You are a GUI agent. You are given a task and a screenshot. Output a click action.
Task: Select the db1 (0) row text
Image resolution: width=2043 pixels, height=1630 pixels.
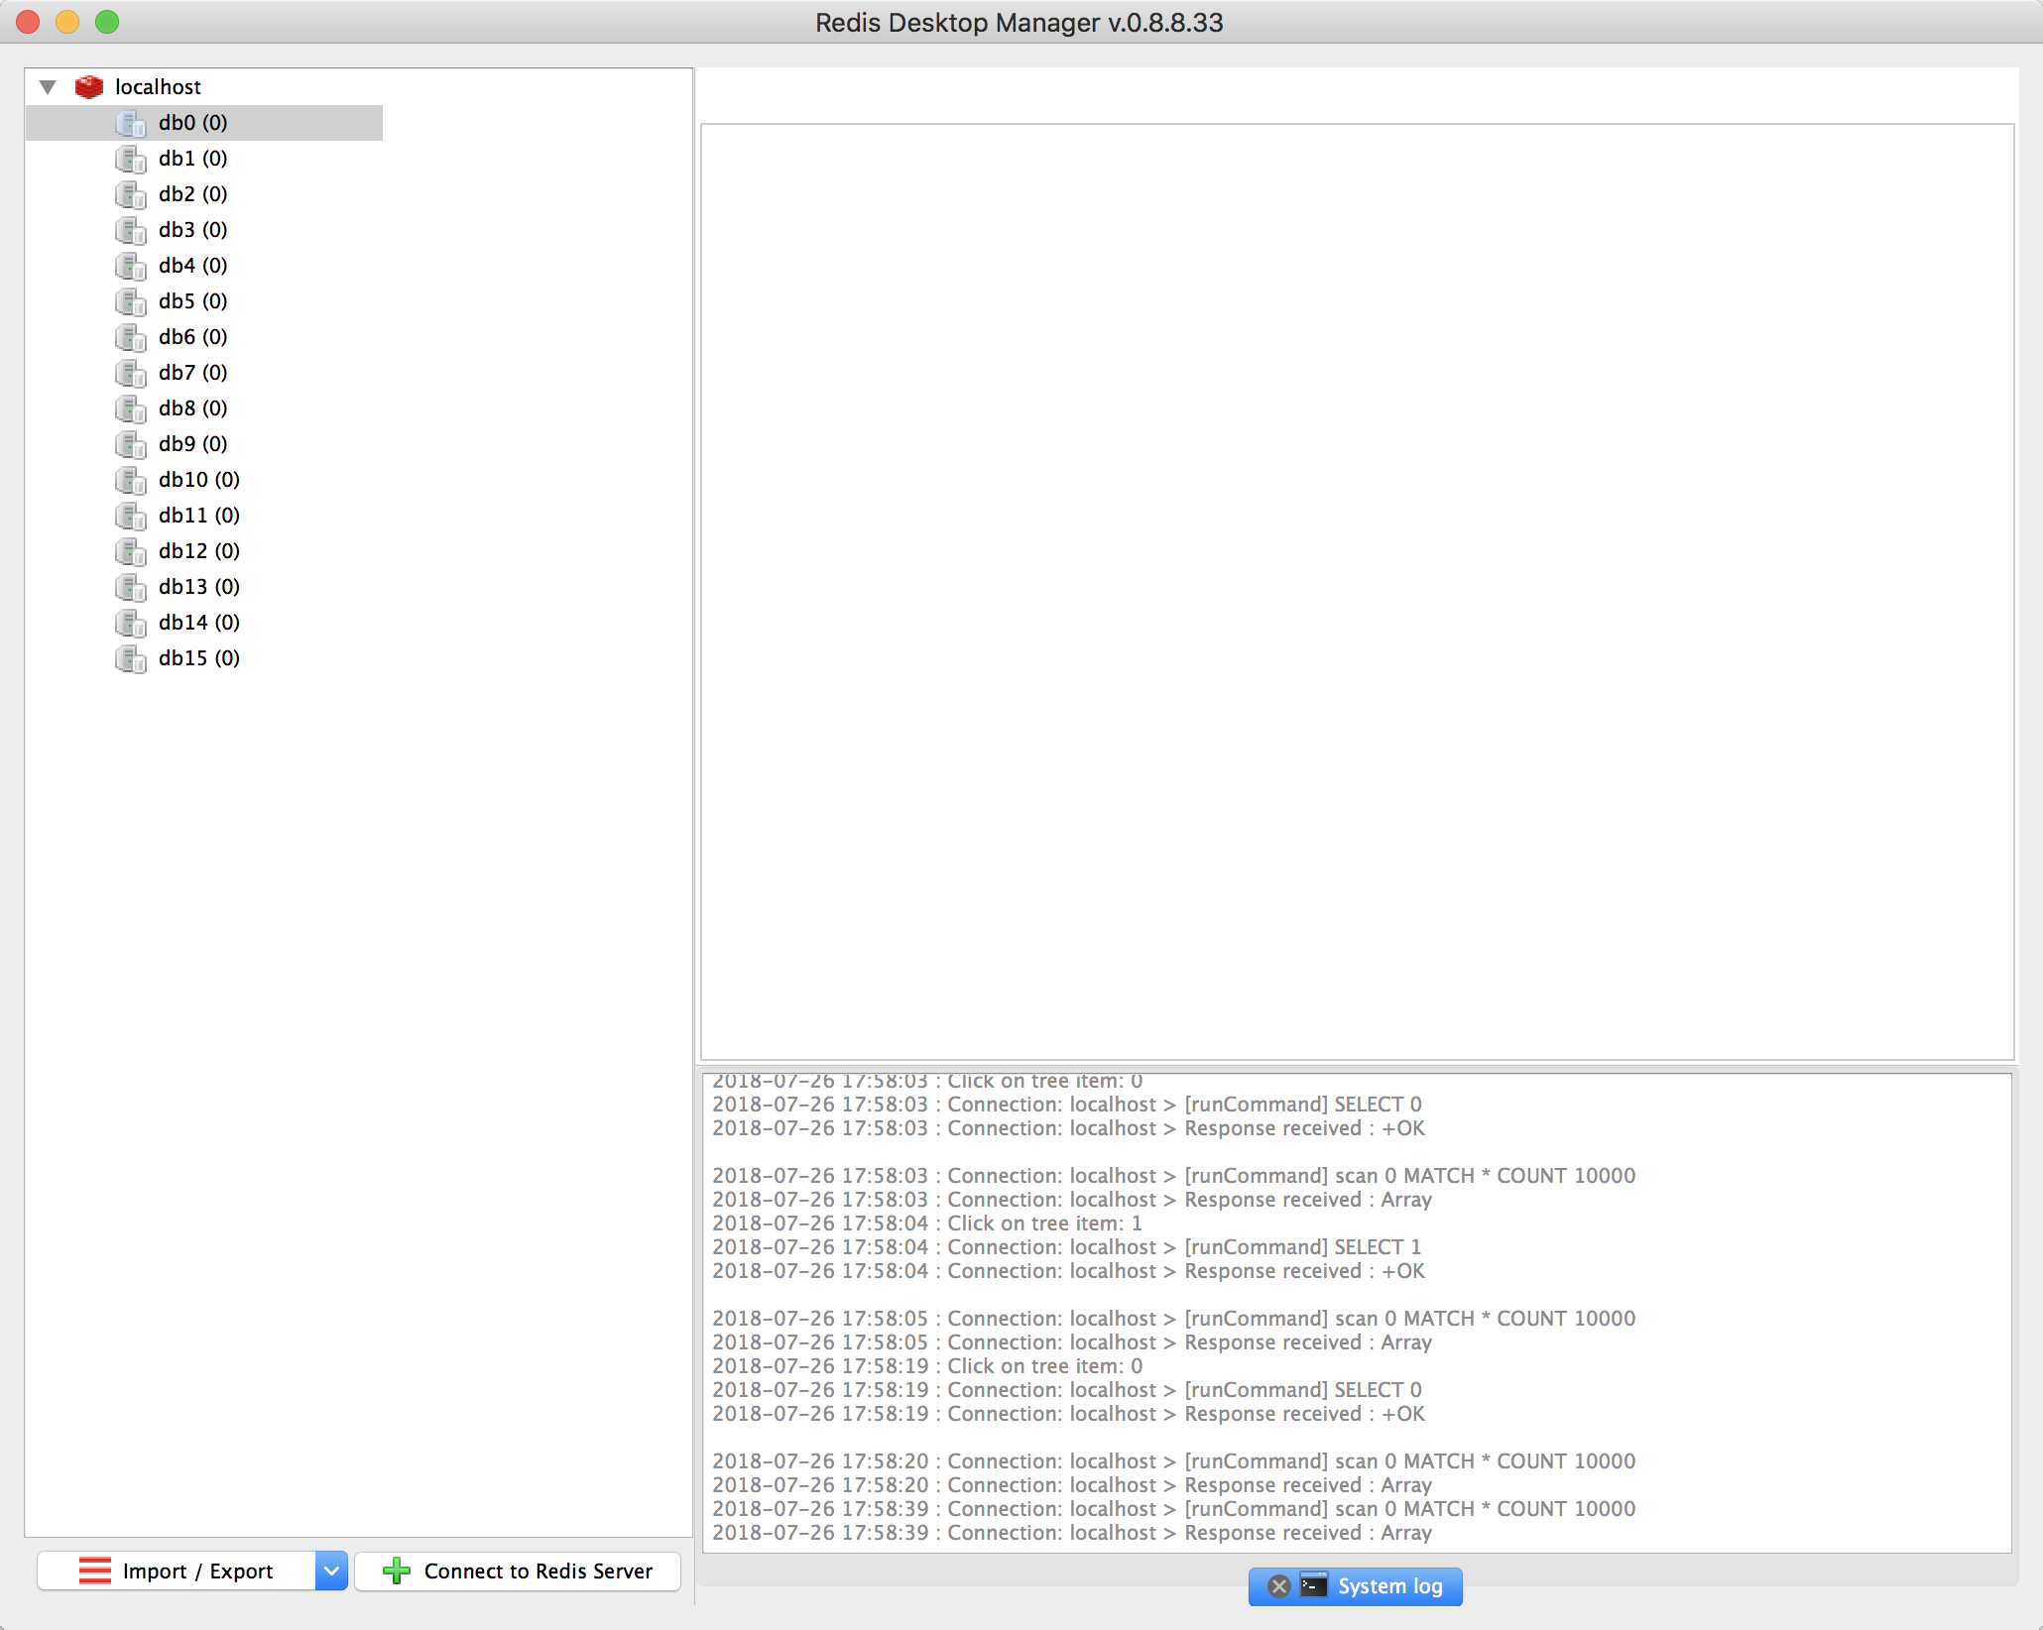pyautogui.click(x=193, y=159)
